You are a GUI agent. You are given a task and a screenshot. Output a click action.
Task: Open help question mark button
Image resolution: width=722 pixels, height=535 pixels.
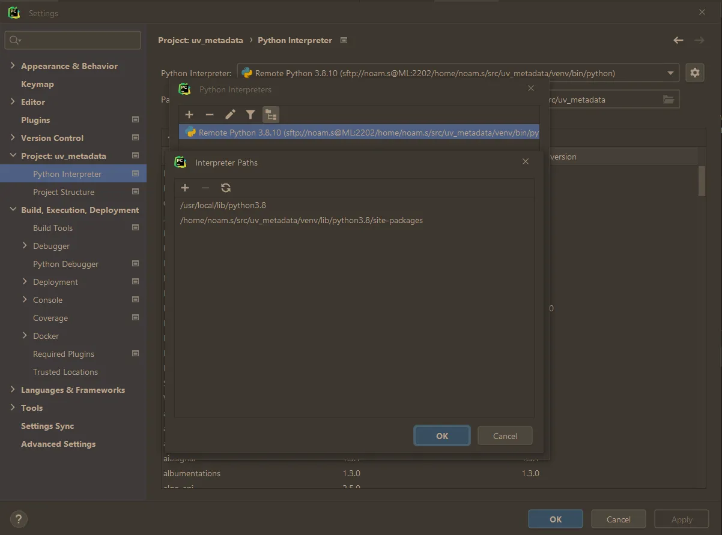coord(19,519)
